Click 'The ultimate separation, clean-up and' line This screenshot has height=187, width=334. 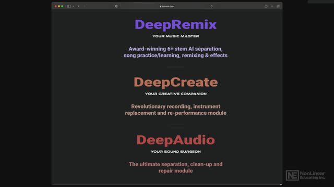[x=176, y=164]
